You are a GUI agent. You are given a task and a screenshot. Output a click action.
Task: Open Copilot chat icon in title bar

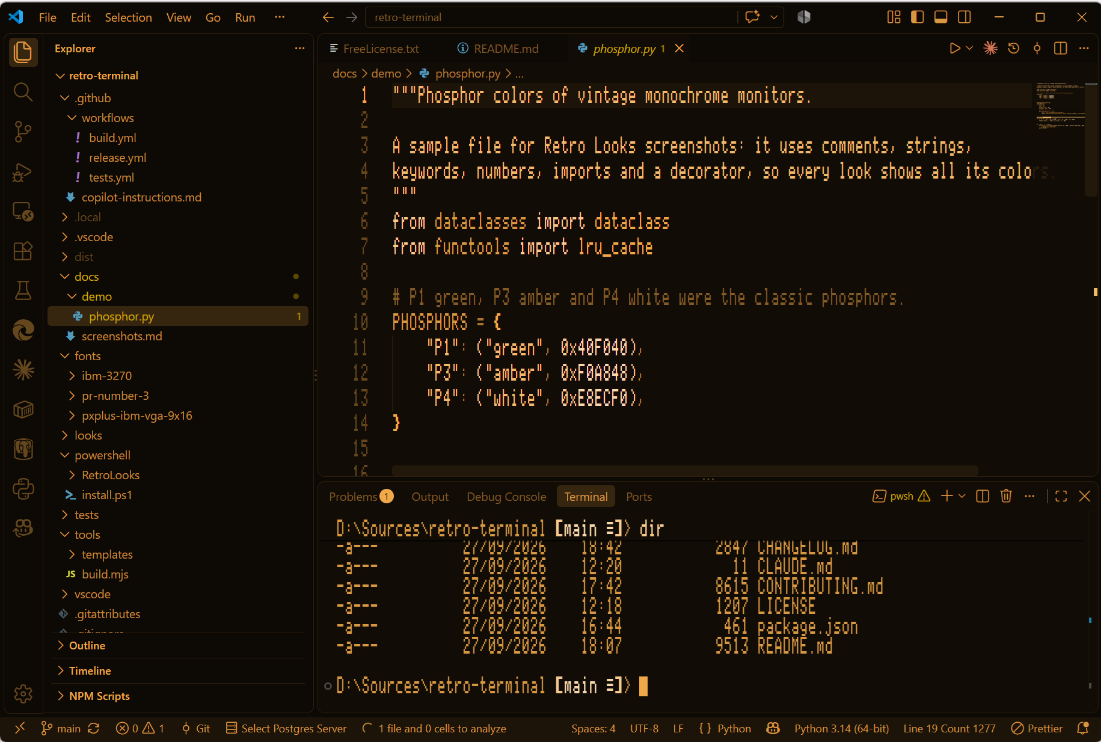(752, 17)
